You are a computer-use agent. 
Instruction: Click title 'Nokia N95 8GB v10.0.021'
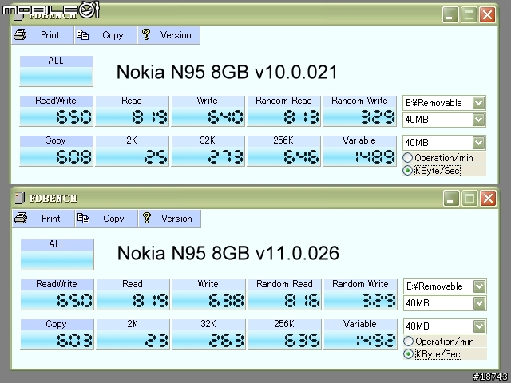click(x=227, y=72)
